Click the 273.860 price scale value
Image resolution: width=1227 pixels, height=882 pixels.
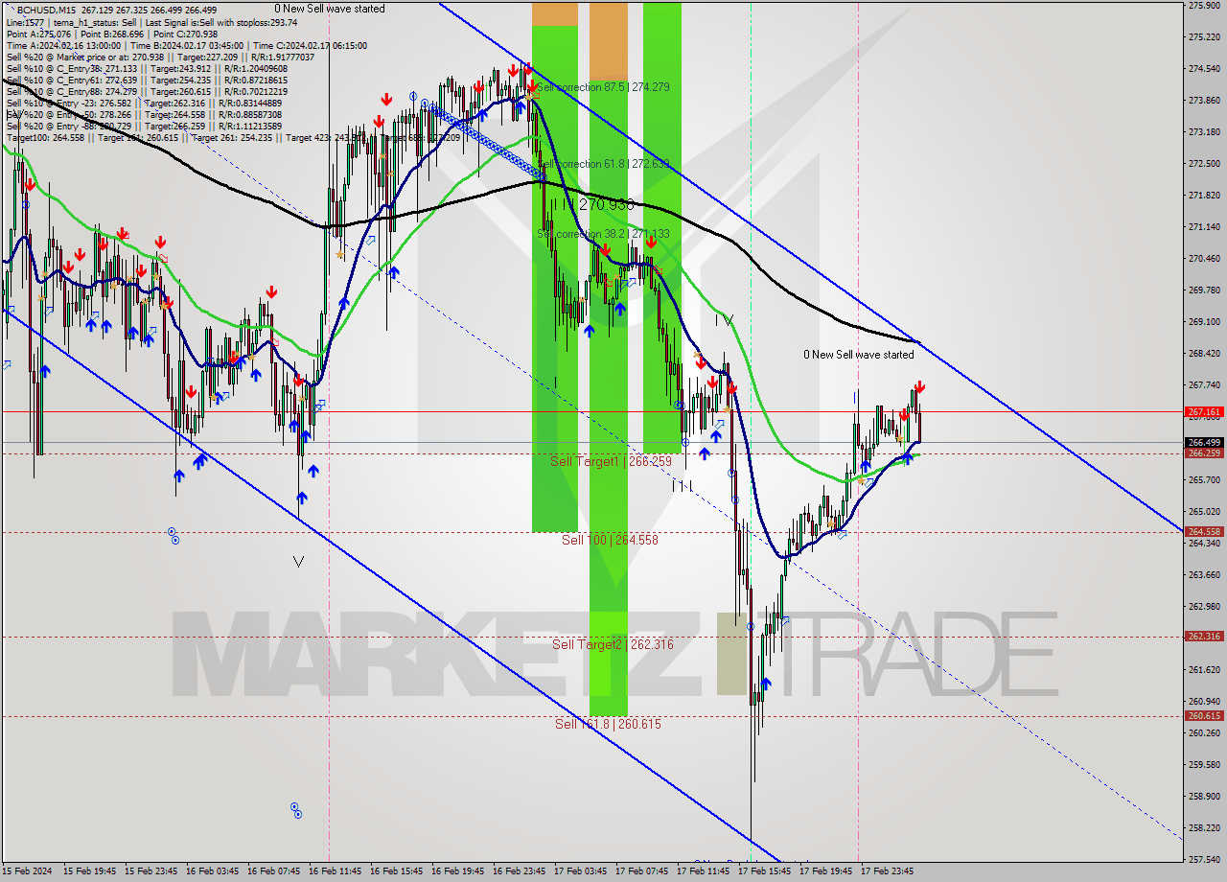click(x=1204, y=101)
